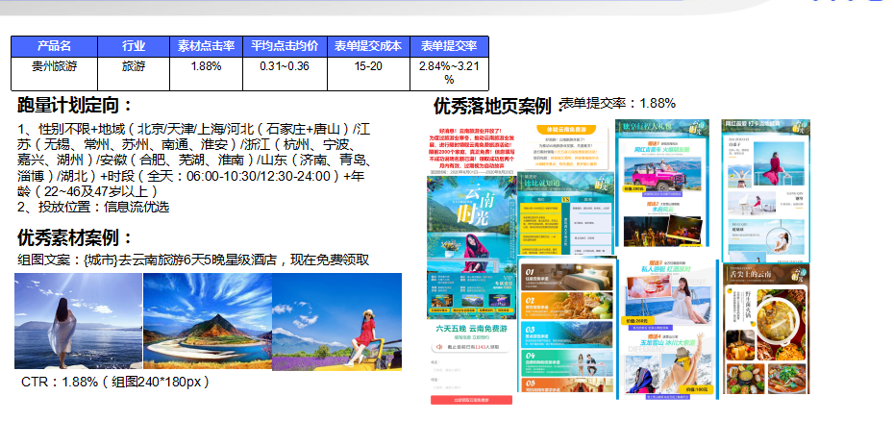Open the 网红蓝镜 打卡圣地 landing page
Viewport: 894px width, 421px height.
click(766, 190)
